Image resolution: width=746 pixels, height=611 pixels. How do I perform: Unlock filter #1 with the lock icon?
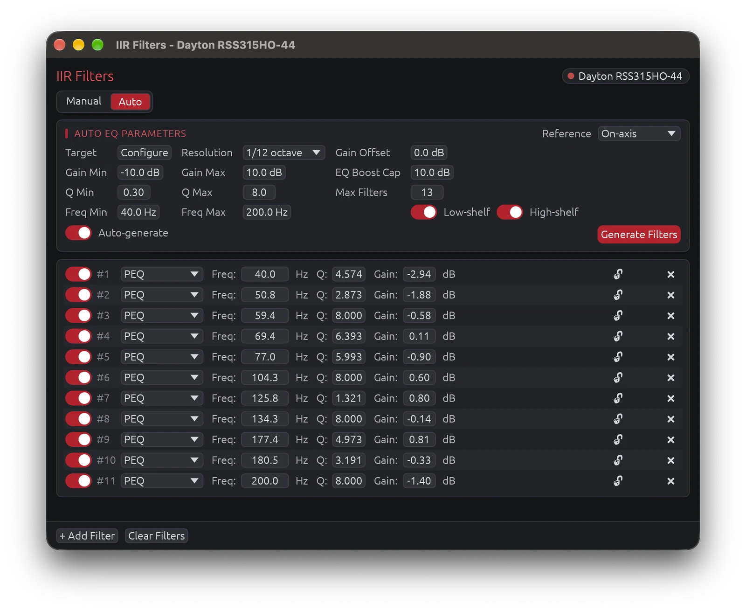coord(618,274)
